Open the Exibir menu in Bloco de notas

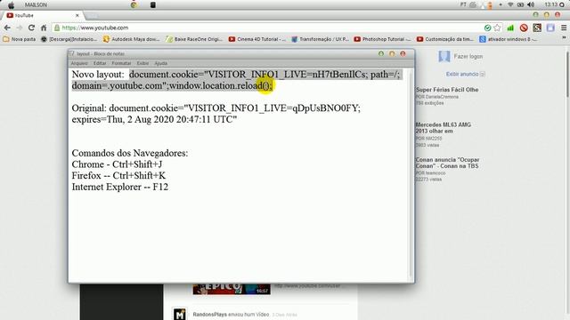tap(142, 63)
